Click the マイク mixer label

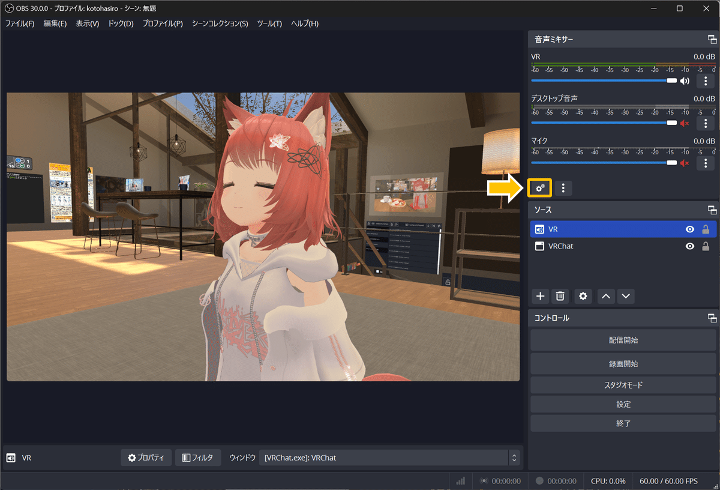539,141
